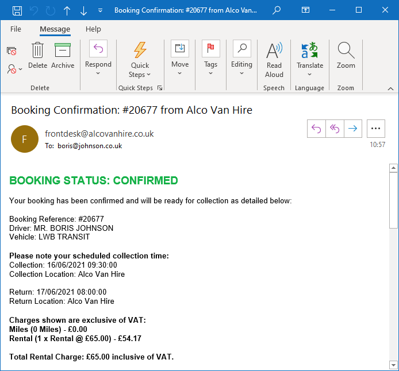This screenshot has height=371, width=399.
Task: Select the Message ribbon tab
Action: coord(55,29)
